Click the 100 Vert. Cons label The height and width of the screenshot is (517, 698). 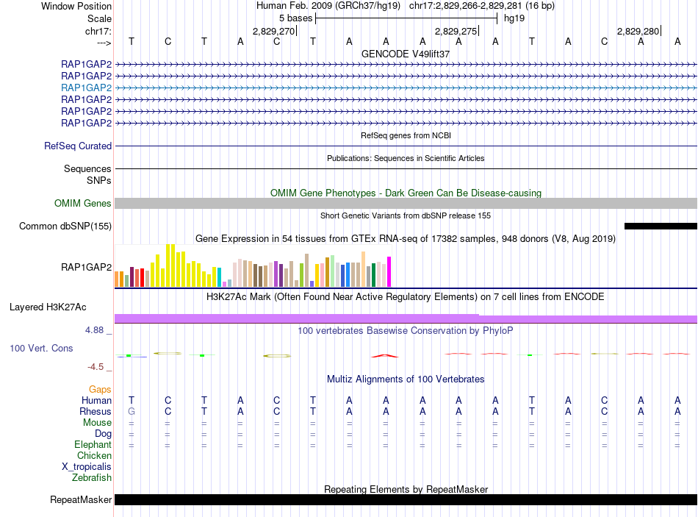pyautogui.click(x=41, y=348)
